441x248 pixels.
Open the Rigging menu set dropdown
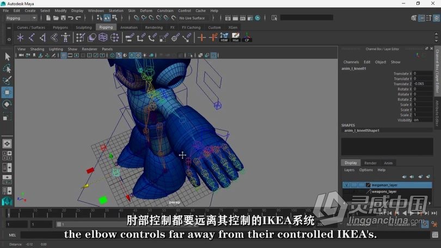21,18
